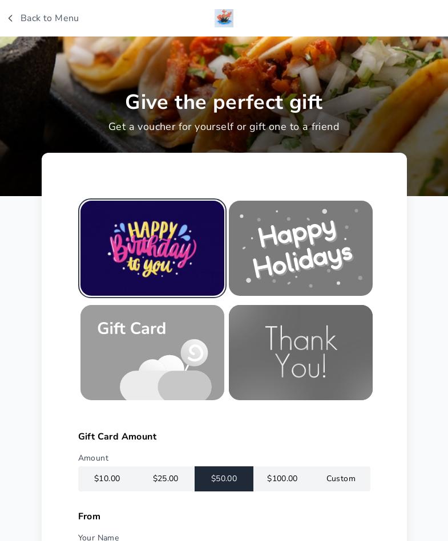This screenshot has width=448, height=541.
Task: Set the amount to $10.00
Action: tap(107, 478)
